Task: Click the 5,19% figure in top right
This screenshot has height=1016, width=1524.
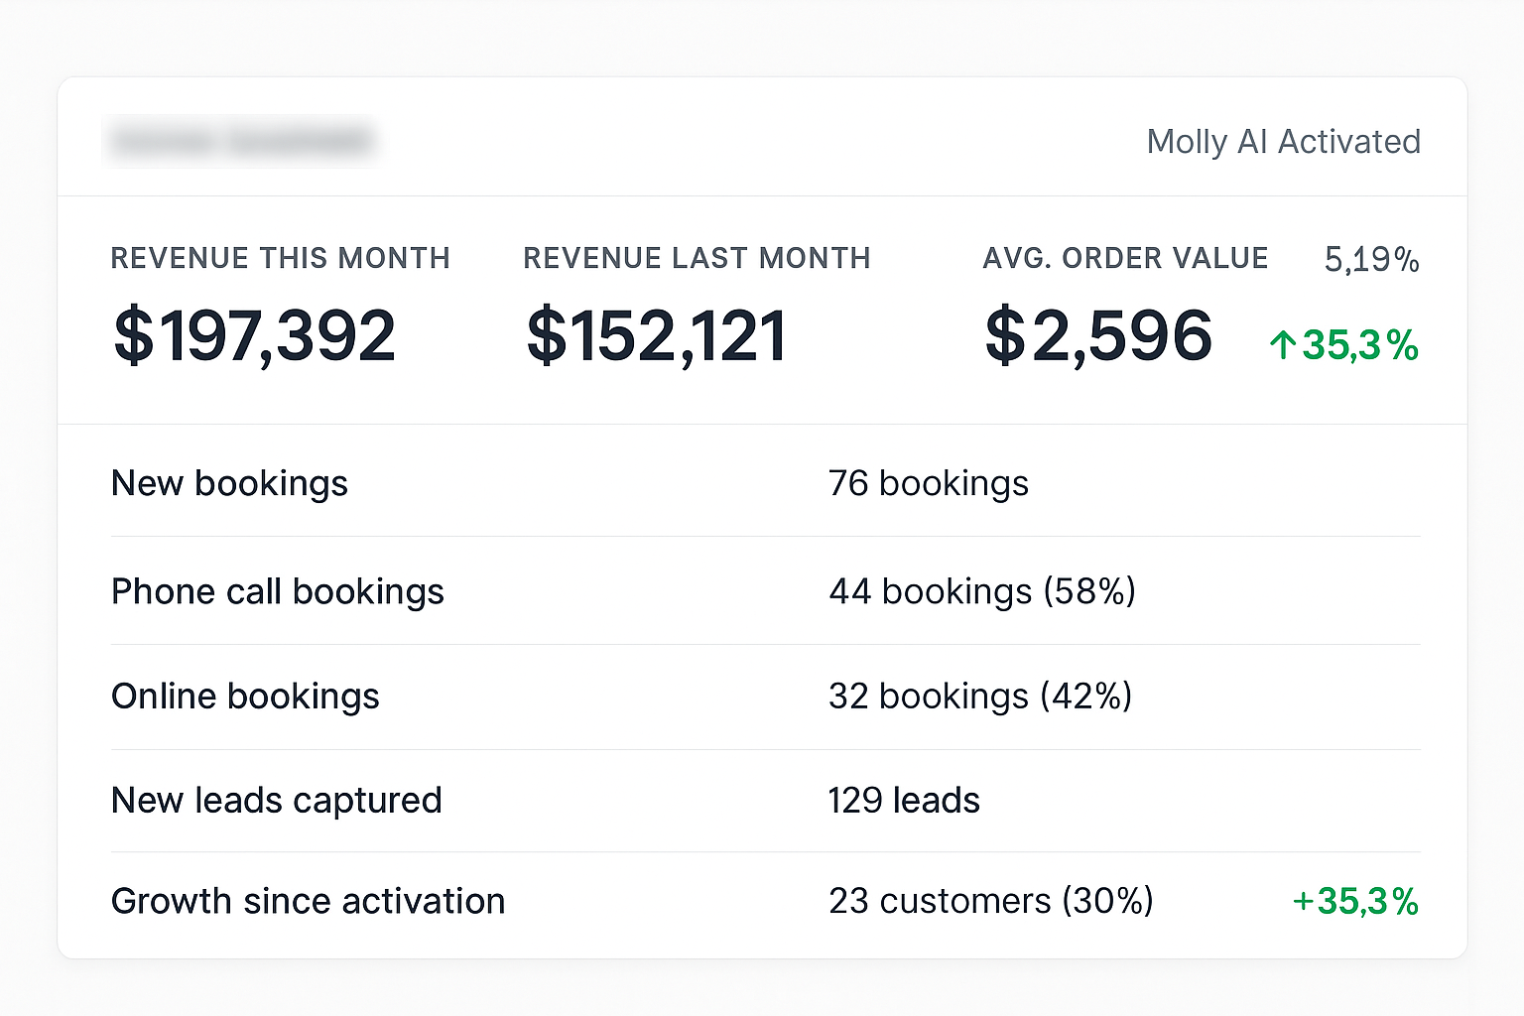Action: point(1372,260)
